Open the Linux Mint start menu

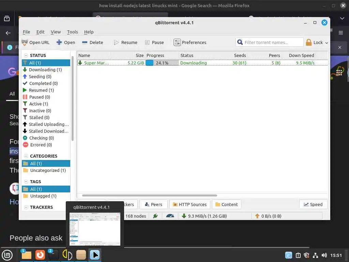tap(7, 255)
